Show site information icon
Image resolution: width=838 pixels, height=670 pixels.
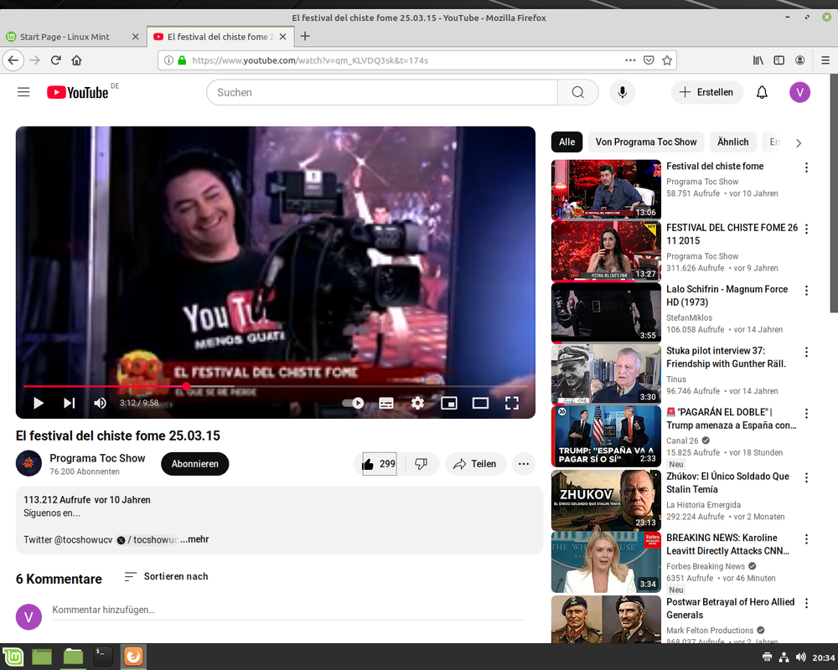(x=168, y=59)
